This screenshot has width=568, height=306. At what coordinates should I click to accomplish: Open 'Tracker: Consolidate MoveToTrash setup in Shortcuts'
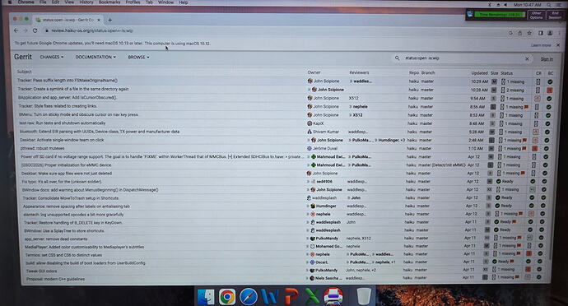[71, 198]
